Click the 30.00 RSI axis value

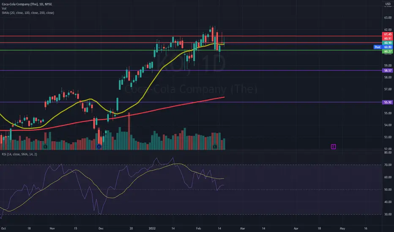coord(388,214)
